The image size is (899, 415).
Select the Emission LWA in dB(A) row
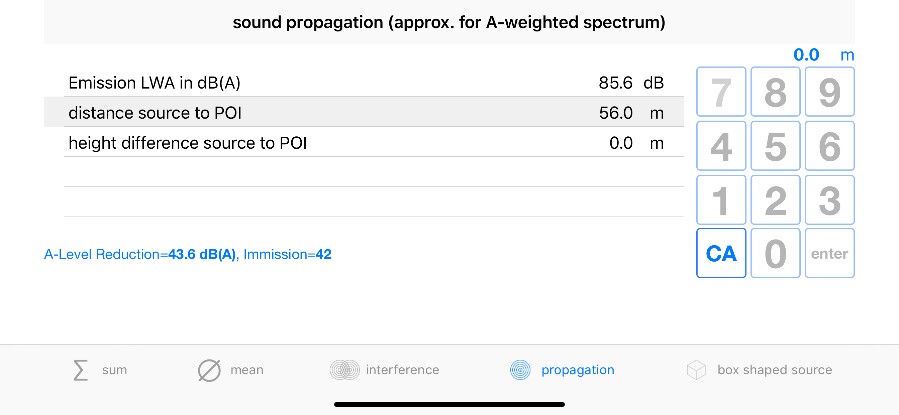(364, 83)
